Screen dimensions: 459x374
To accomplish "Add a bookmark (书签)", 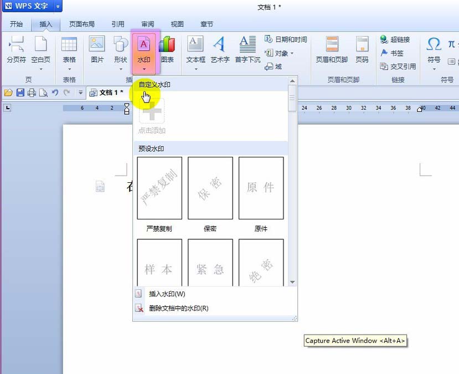I will pos(391,53).
